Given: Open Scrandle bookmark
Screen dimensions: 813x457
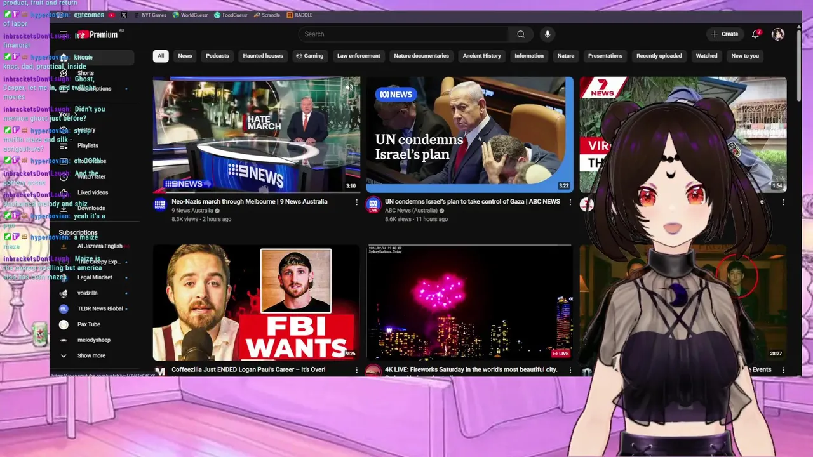Looking at the screenshot, I should [267, 15].
